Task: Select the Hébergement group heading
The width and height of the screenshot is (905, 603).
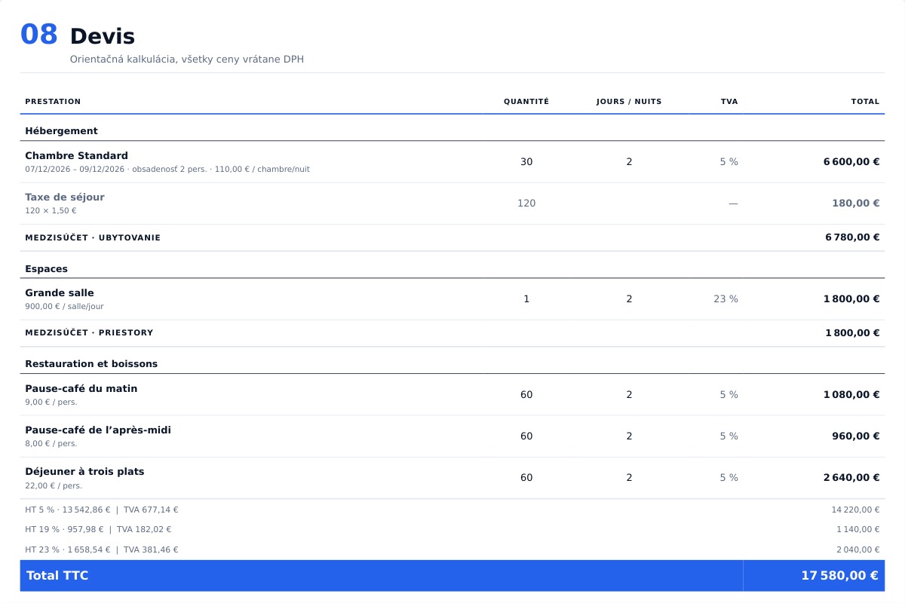Action: (61, 131)
